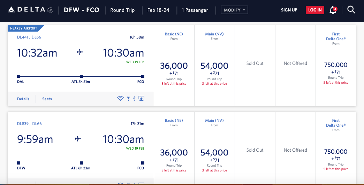Click power outlet icon on DL441 flight
This screenshot has width=364, height=185.
click(x=128, y=99)
